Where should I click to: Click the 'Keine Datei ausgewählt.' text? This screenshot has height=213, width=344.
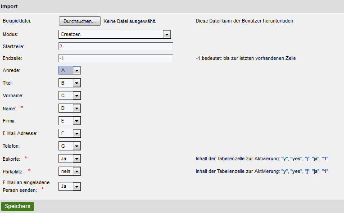click(x=130, y=21)
